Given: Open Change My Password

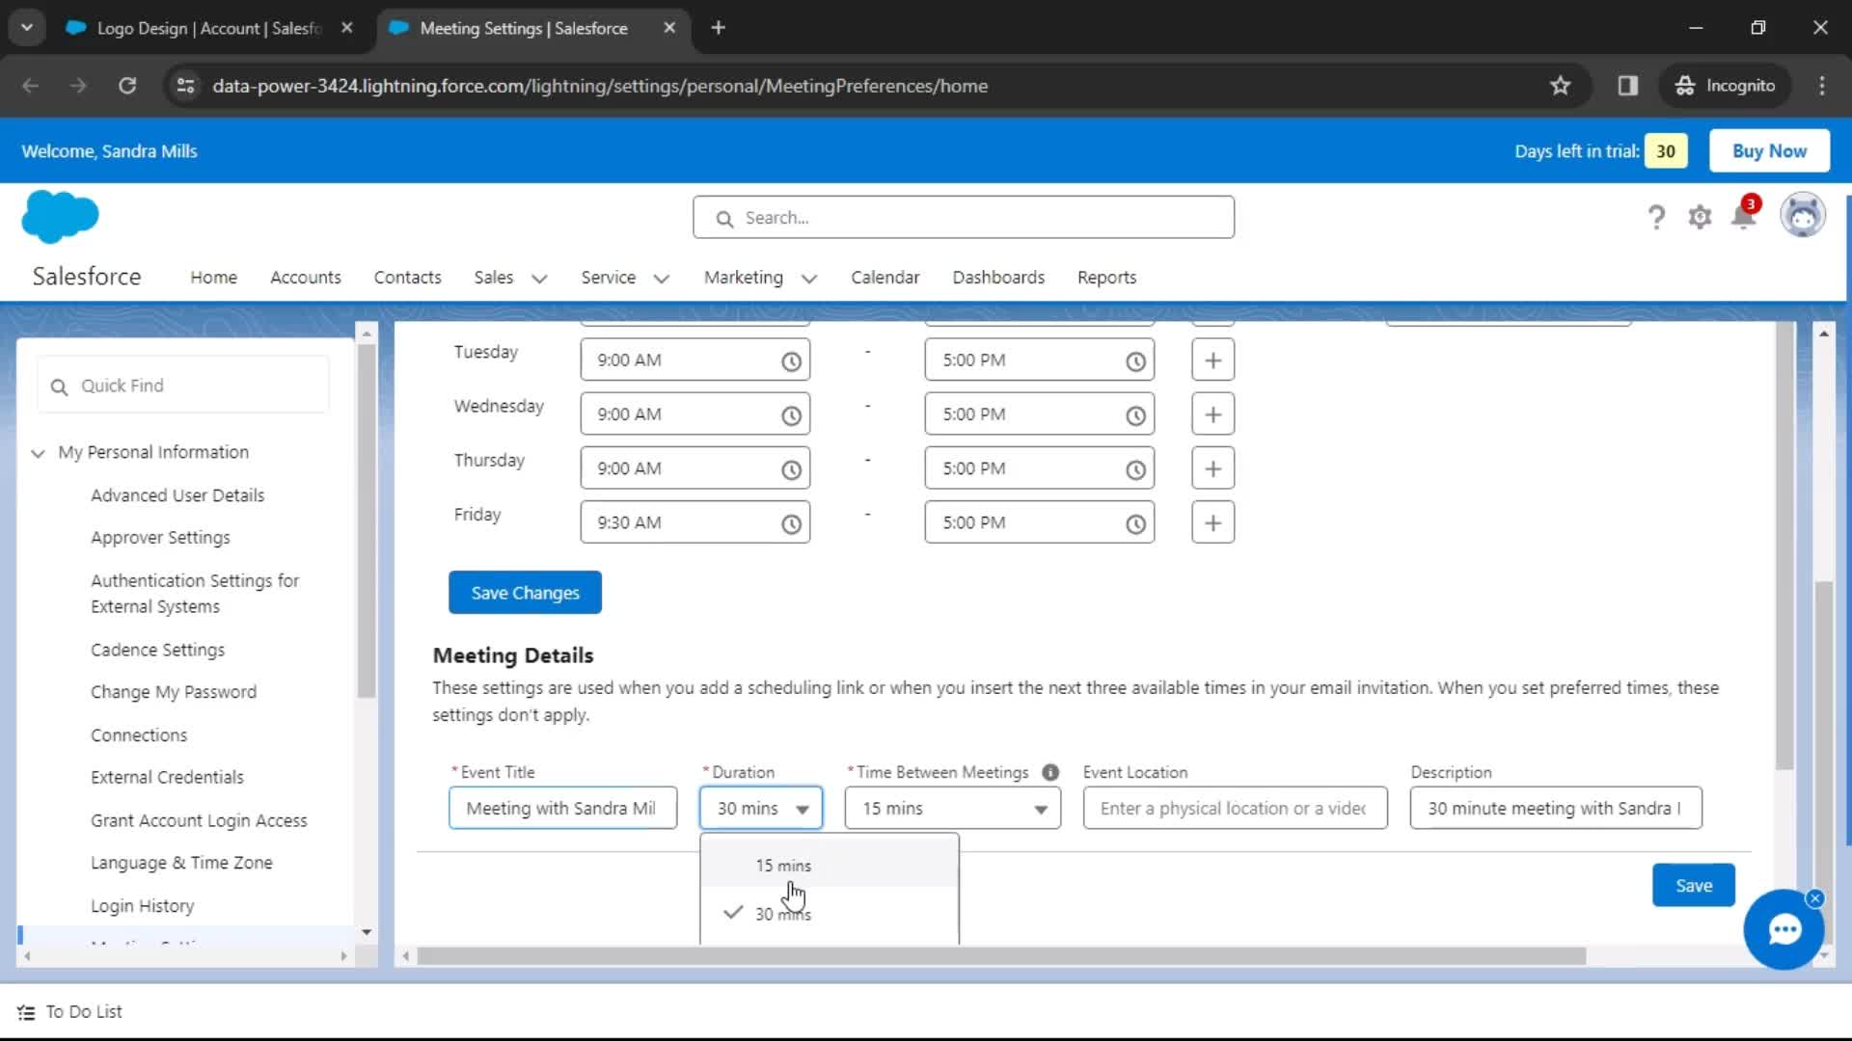Looking at the screenshot, I should tap(174, 692).
